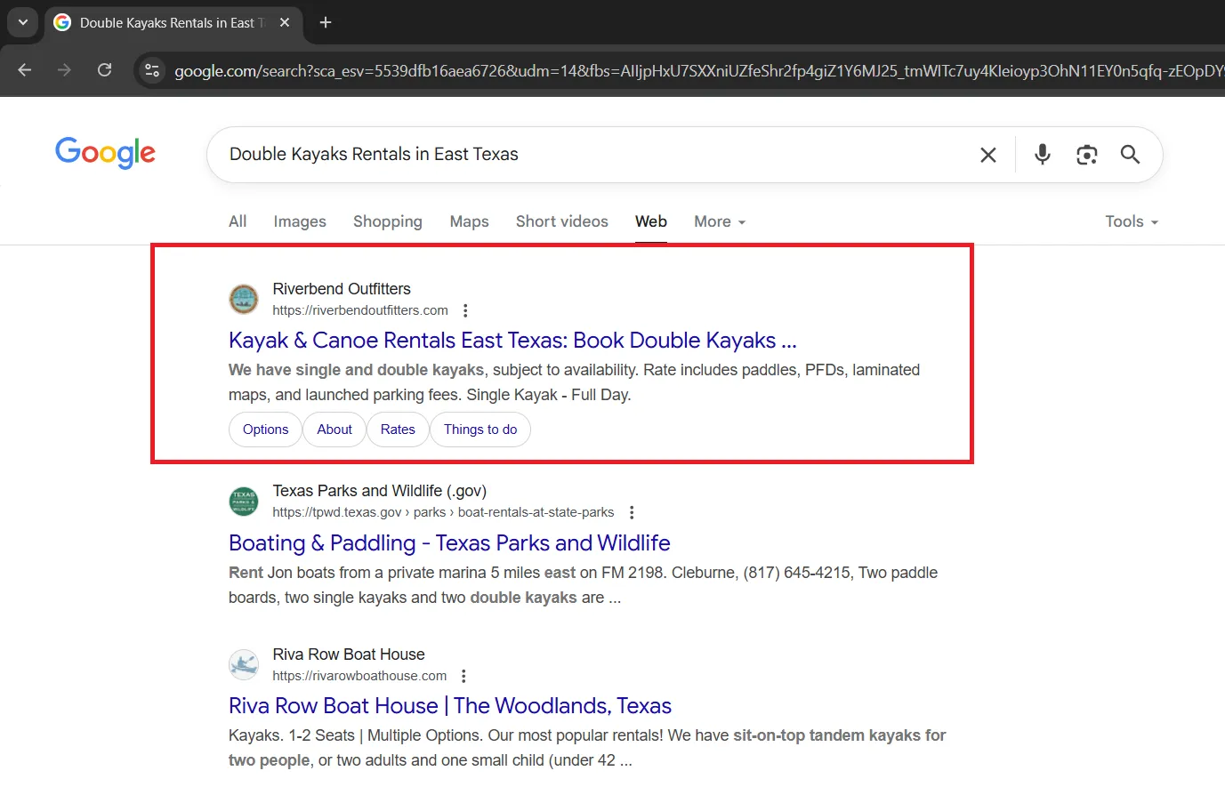Image resolution: width=1225 pixels, height=787 pixels.
Task: View site information icon in address bar
Action: pos(152,70)
